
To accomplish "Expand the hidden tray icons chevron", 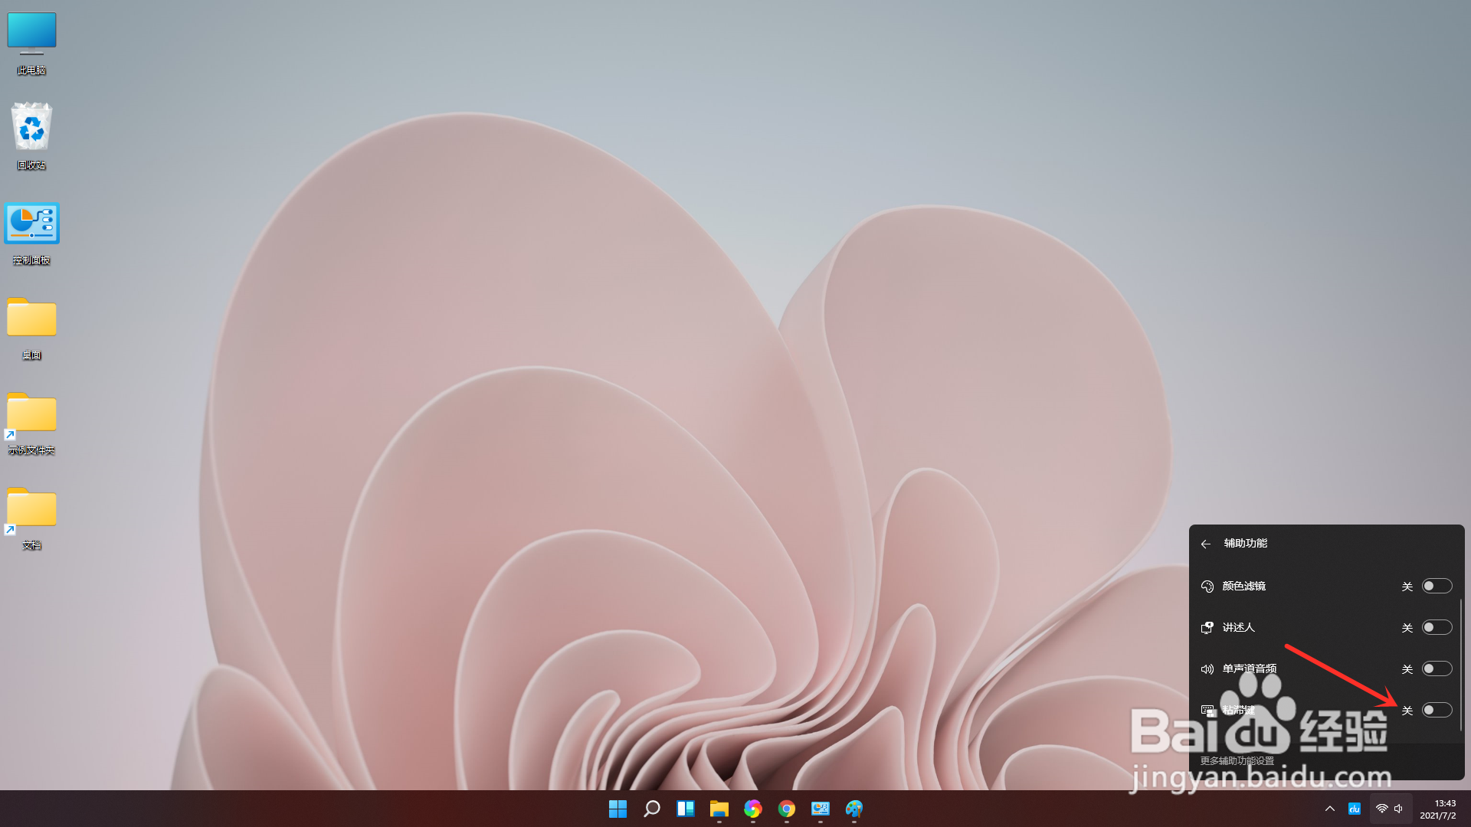I will pyautogui.click(x=1330, y=809).
